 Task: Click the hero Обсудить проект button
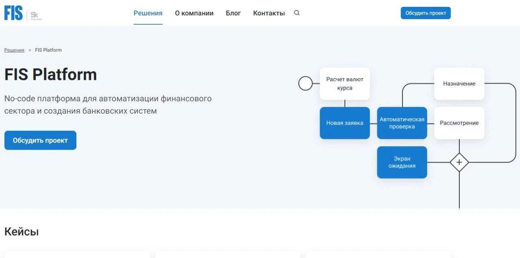coord(40,140)
